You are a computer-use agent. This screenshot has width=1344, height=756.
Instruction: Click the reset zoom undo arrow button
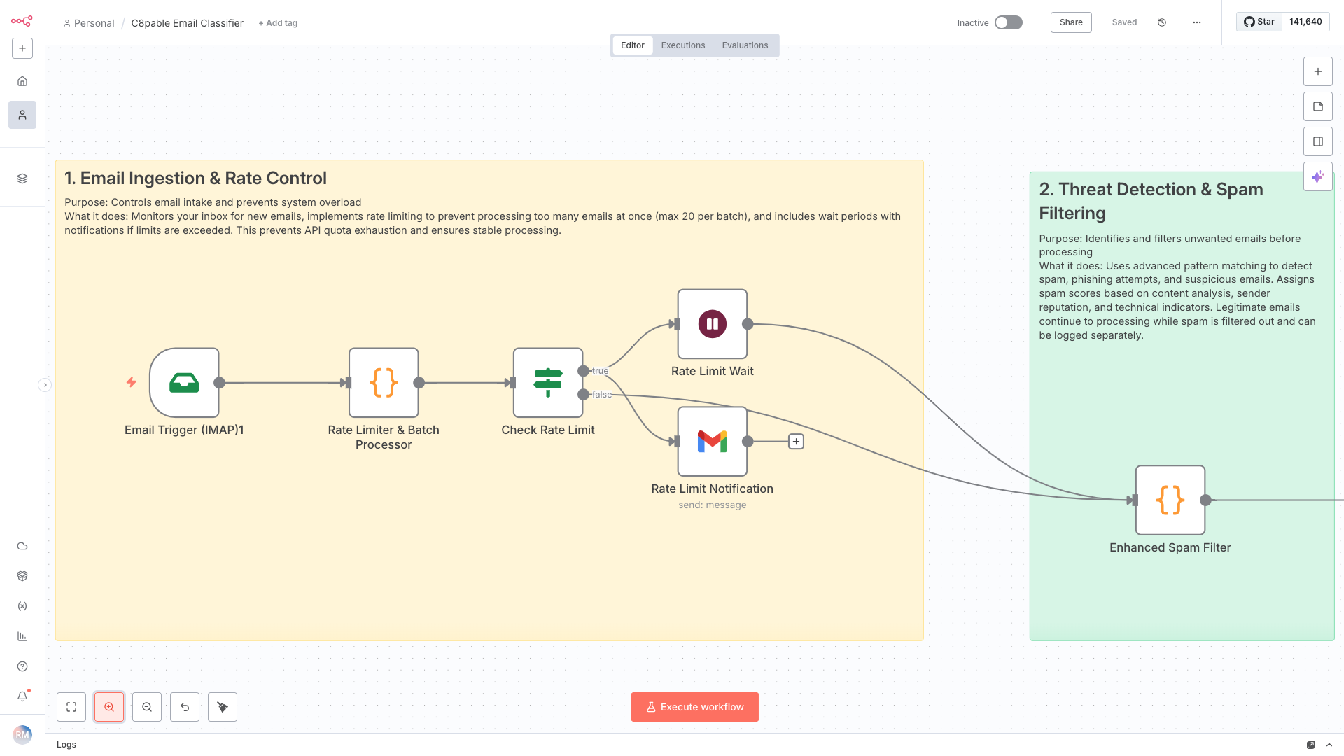tap(185, 707)
